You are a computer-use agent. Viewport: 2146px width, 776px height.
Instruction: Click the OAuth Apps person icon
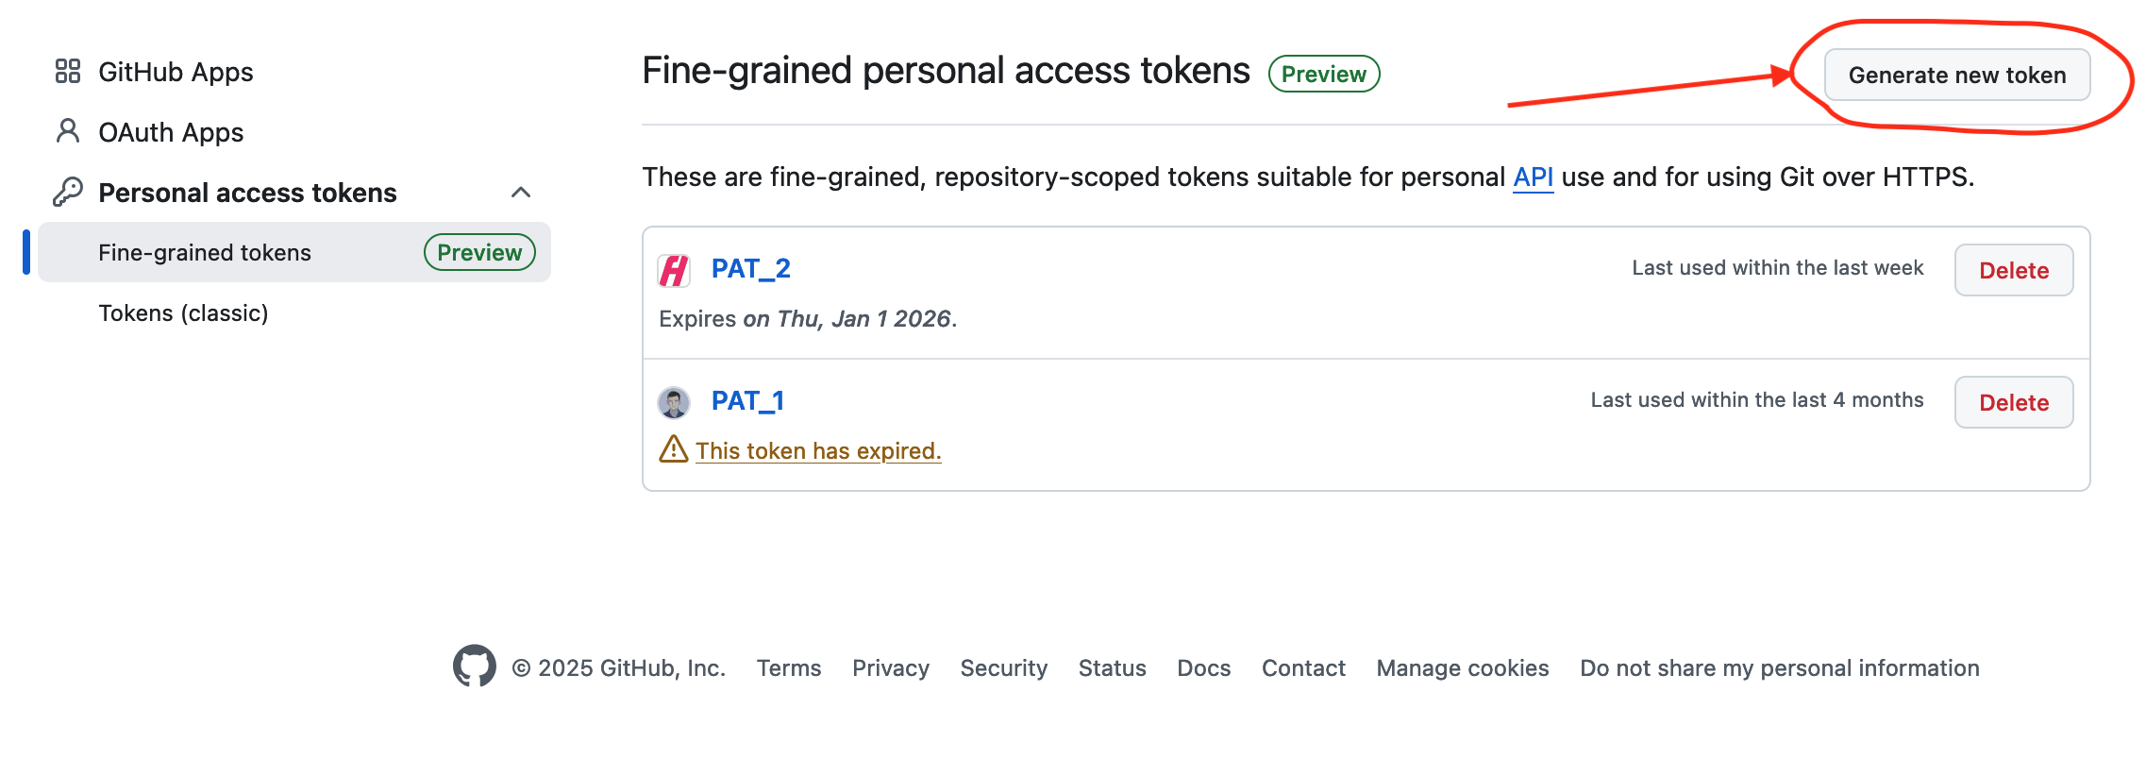67,131
